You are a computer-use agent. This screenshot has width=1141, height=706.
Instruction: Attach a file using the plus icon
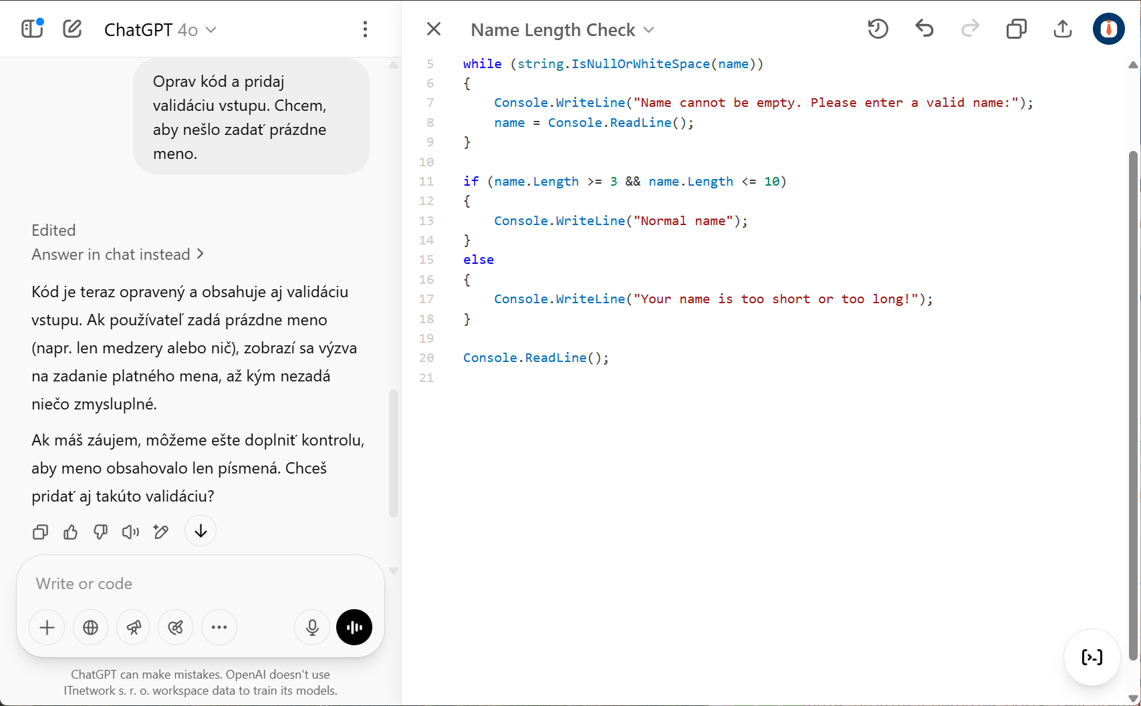click(x=46, y=627)
